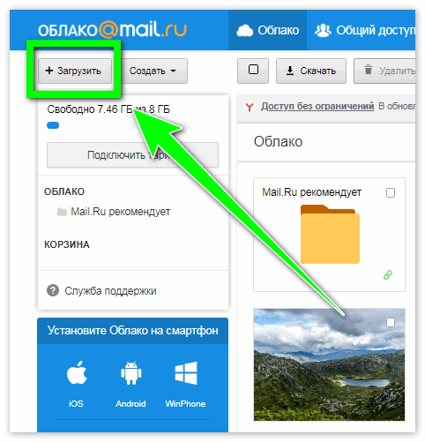Open the WinPhone app download icon
Image resolution: width=425 pixels, height=442 pixels.
pos(186,373)
